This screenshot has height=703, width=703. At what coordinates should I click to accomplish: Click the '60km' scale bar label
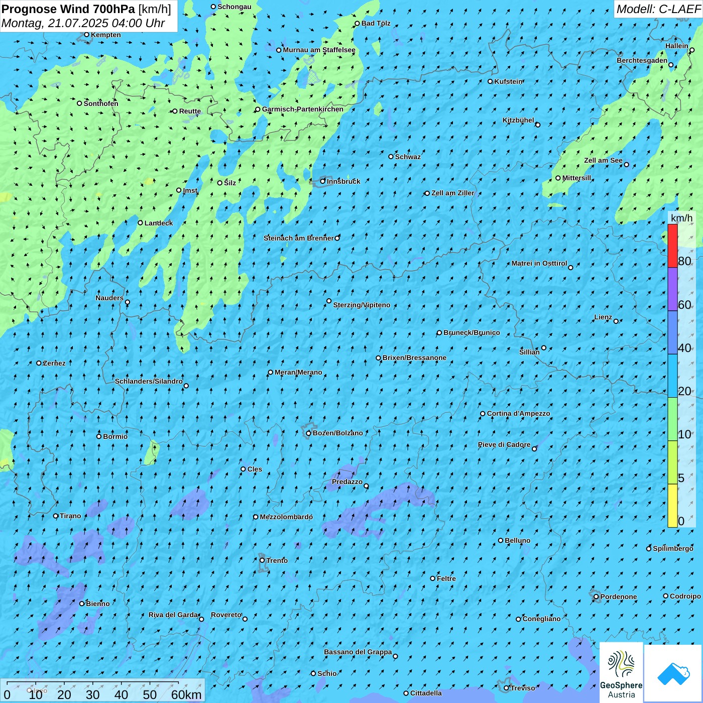(186, 694)
